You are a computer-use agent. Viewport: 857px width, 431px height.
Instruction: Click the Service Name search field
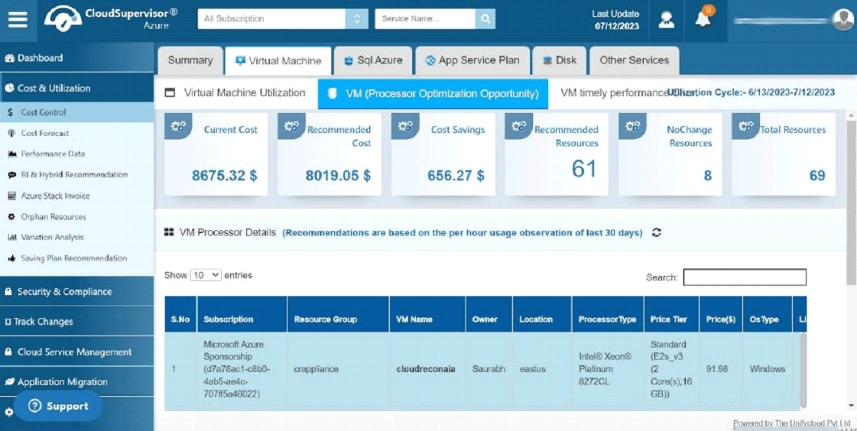425,19
